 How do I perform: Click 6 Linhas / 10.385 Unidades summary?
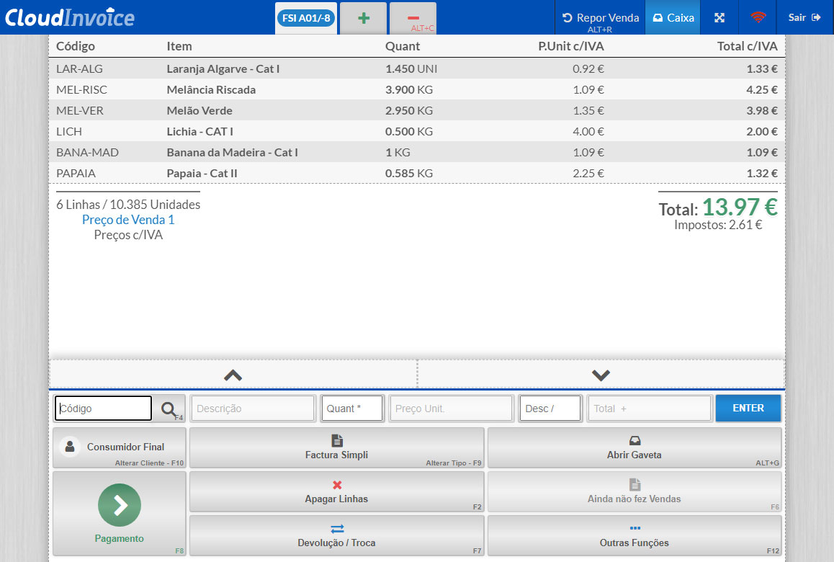tap(128, 205)
